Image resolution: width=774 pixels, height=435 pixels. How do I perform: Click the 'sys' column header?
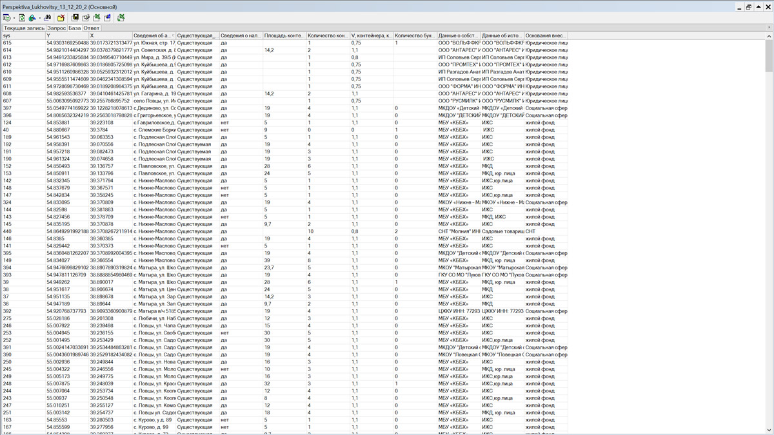click(x=23, y=35)
